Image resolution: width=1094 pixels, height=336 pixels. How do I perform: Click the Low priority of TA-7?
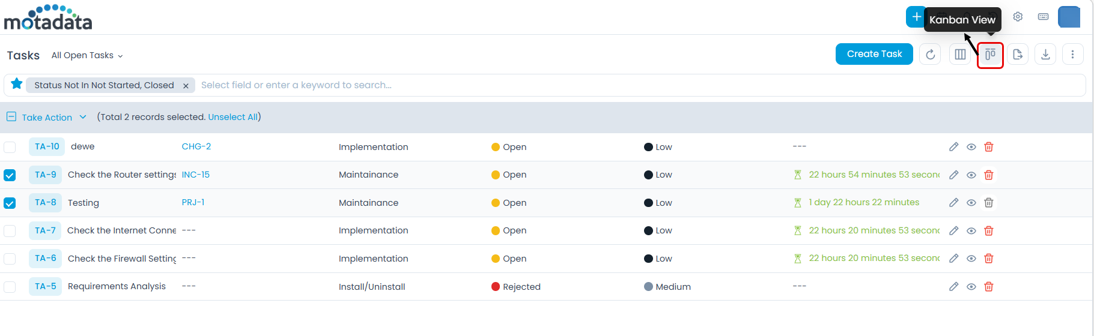[x=658, y=231]
